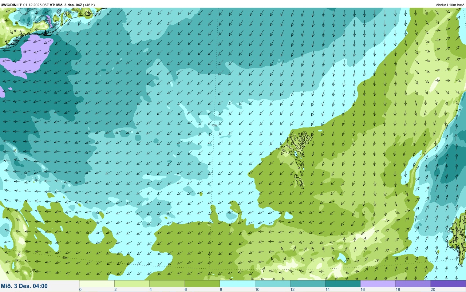This screenshot has height=292, width=466.
Task: Click the 'Vindur í 10m hæð' title text
Action: (x=450, y=5)
